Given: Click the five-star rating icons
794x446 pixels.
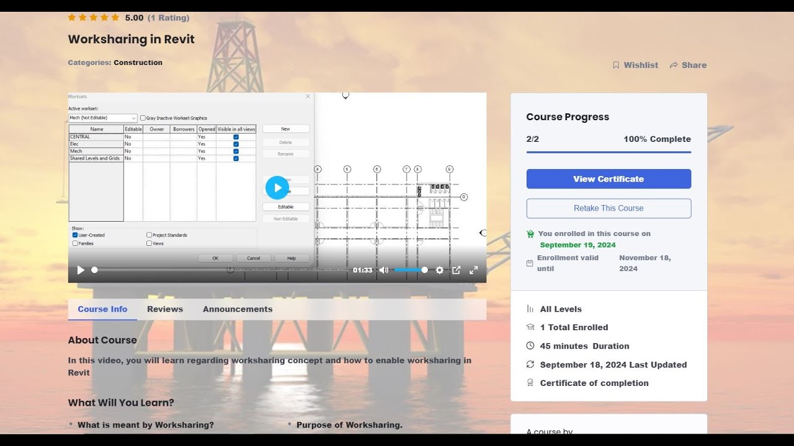Looking at the screenshot, I should pyautogui.click(x=94, y=18).
